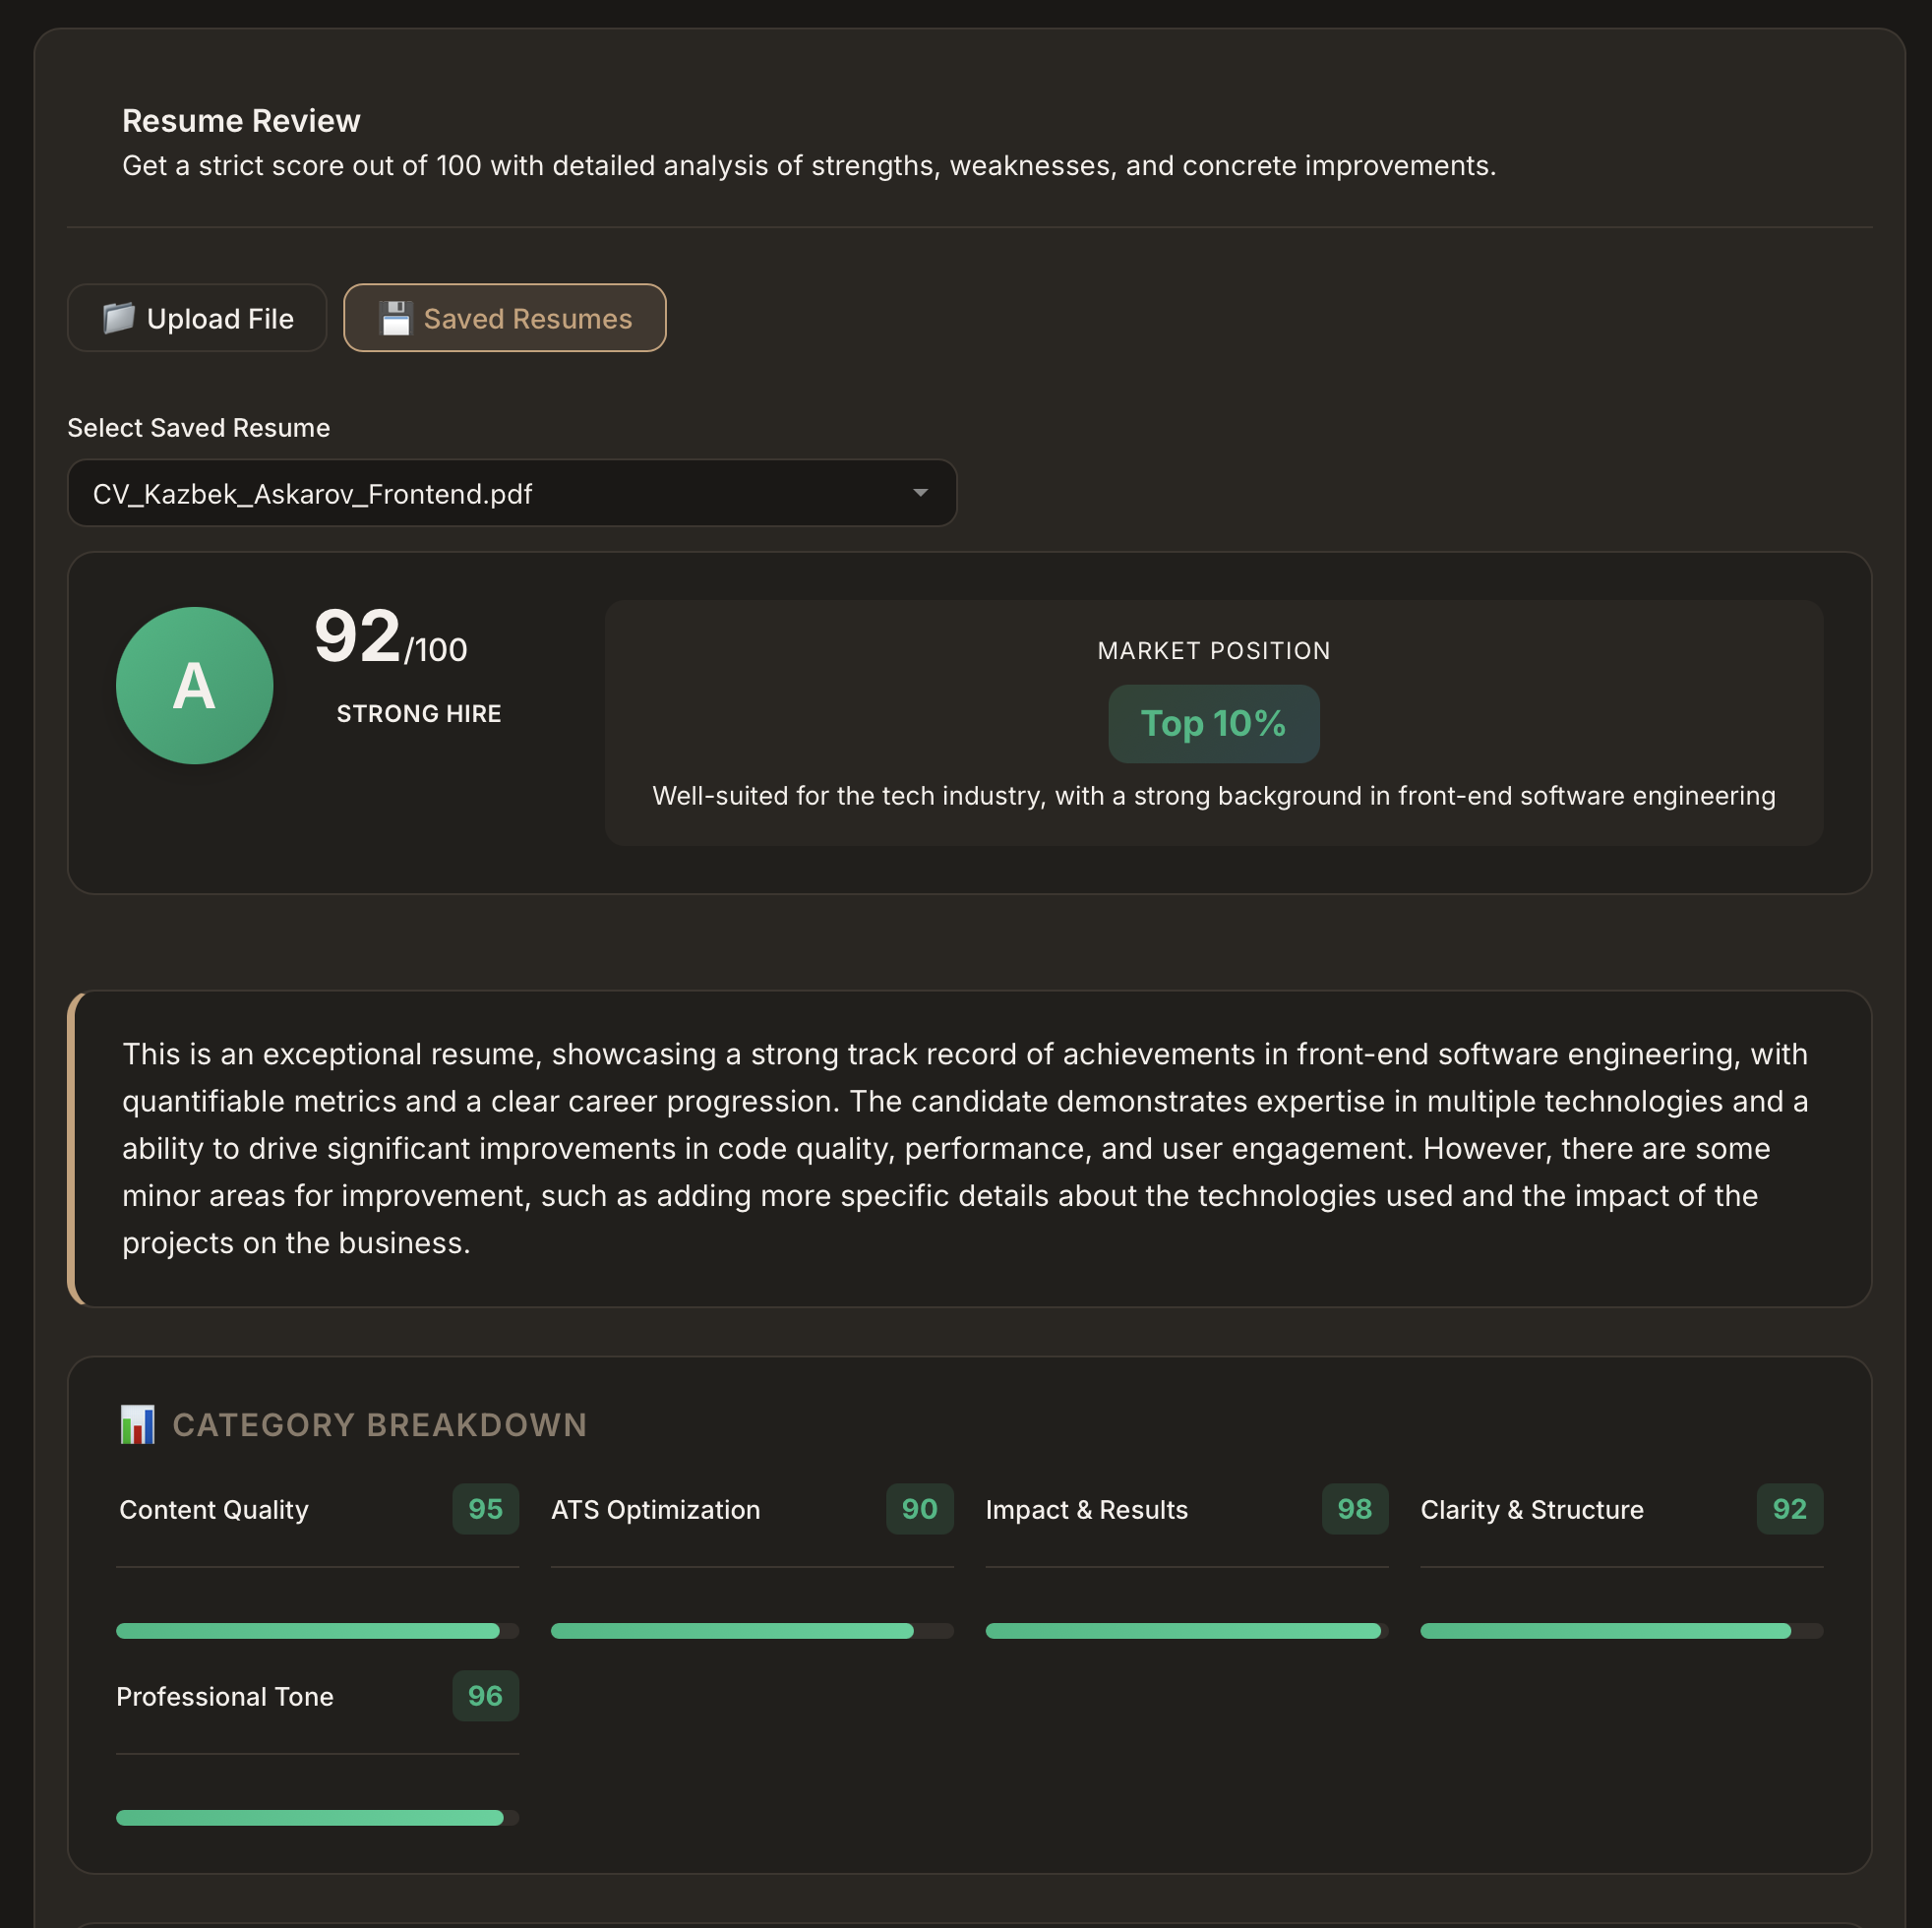Select the green grade A badge
Image resolution: width=1932 pixels, height=1928 pixels.
tap(194, 685)
